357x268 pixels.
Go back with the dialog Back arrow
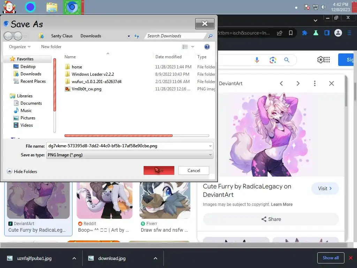(8, 36)
